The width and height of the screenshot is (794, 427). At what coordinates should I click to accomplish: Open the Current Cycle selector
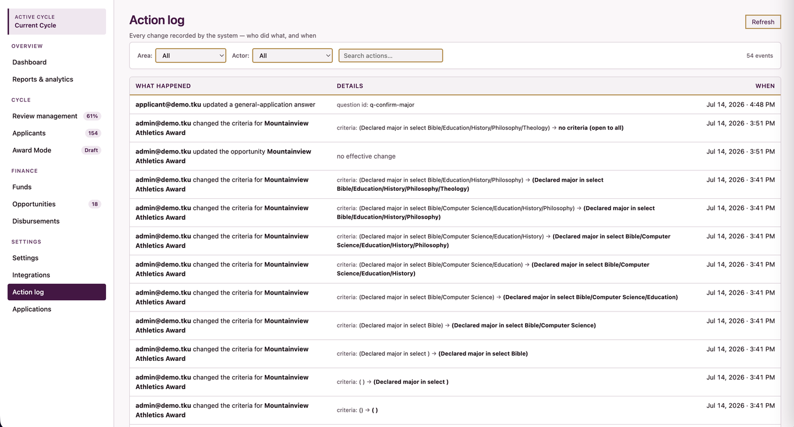pos(57,22)
